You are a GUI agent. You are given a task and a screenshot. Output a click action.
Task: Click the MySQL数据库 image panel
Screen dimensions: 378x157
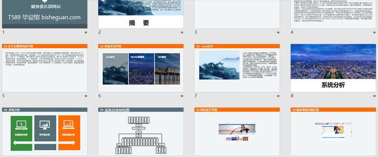tap(141, 69)
